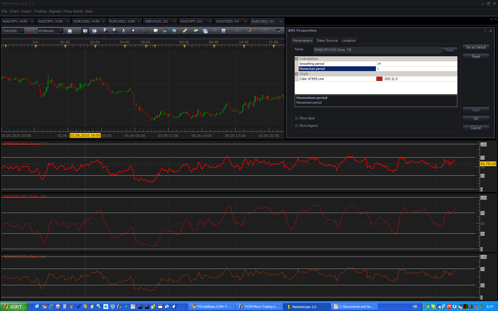The width and height of the screenshot is (498, 311).
Task: Select the yellow ruler measure tool
Action: tap(185, 31)
